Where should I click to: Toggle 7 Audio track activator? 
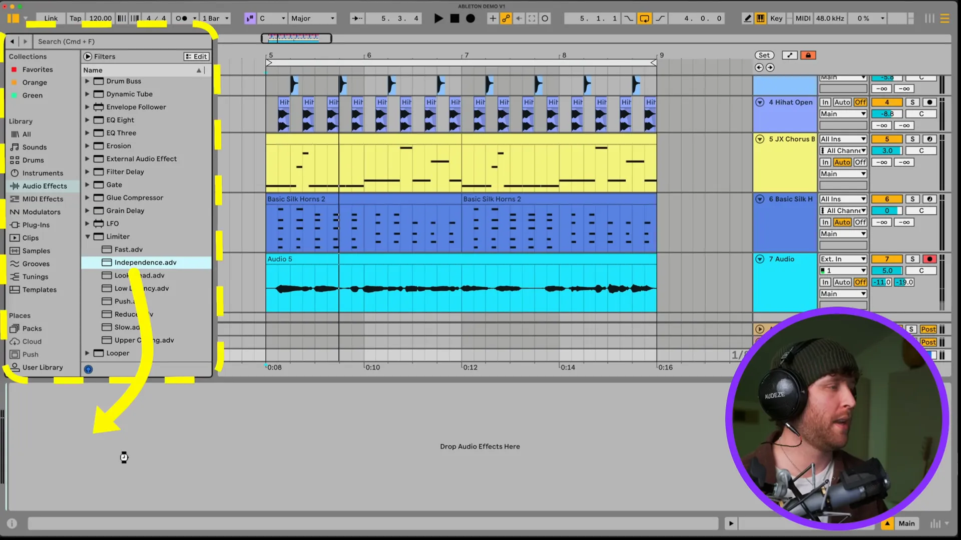tap(887, 259)
